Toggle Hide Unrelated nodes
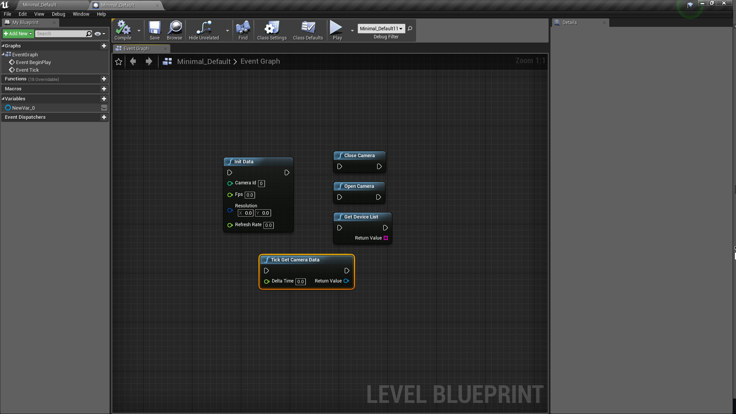736x414 pixels. pos(204,30)
